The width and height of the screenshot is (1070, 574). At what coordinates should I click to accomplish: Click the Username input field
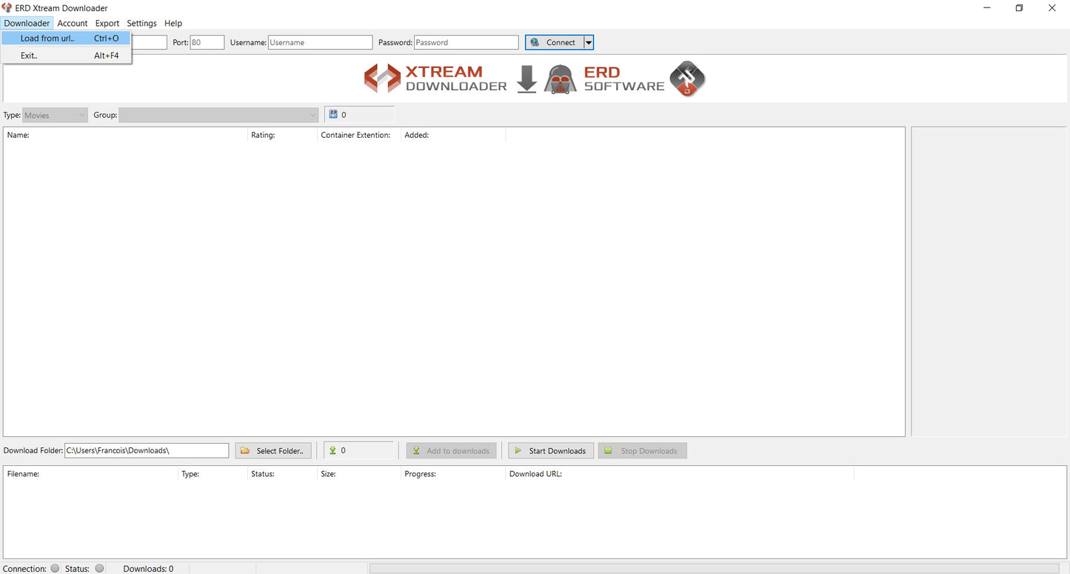(320, 42)
